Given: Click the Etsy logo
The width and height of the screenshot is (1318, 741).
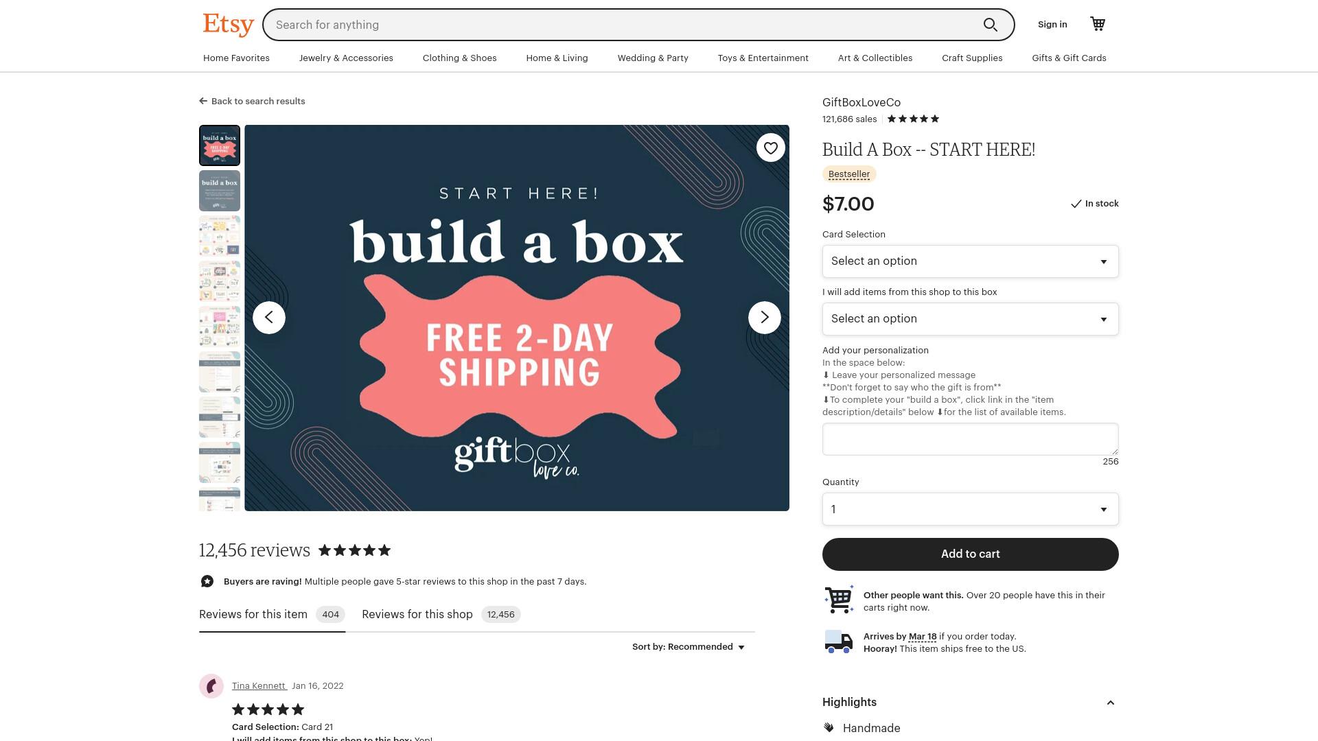Looking at the screenshot, I should tap(228, 25).
